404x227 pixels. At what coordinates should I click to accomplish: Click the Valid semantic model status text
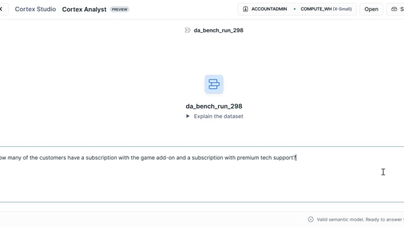(360, 219)
